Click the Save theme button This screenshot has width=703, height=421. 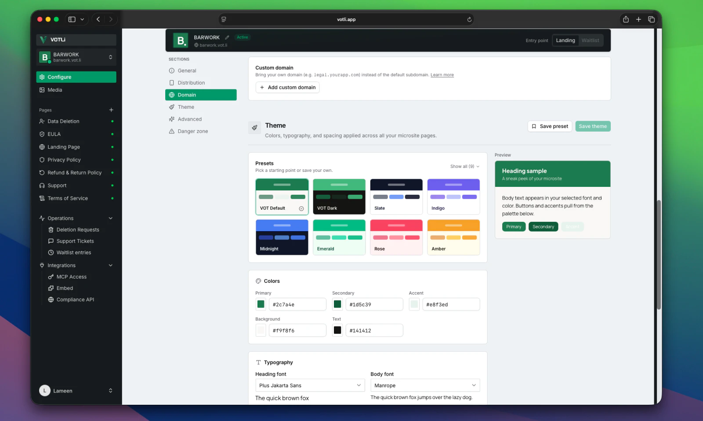pos(593,126)
